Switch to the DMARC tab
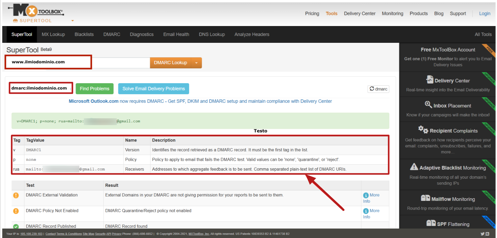This screenshot has width=497, height=238. point(112,34)
